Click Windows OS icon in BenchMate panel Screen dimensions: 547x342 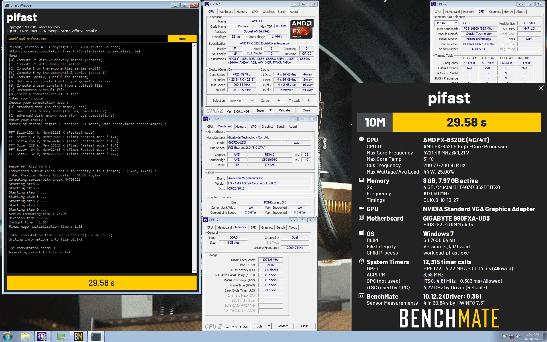click(361, 233)
